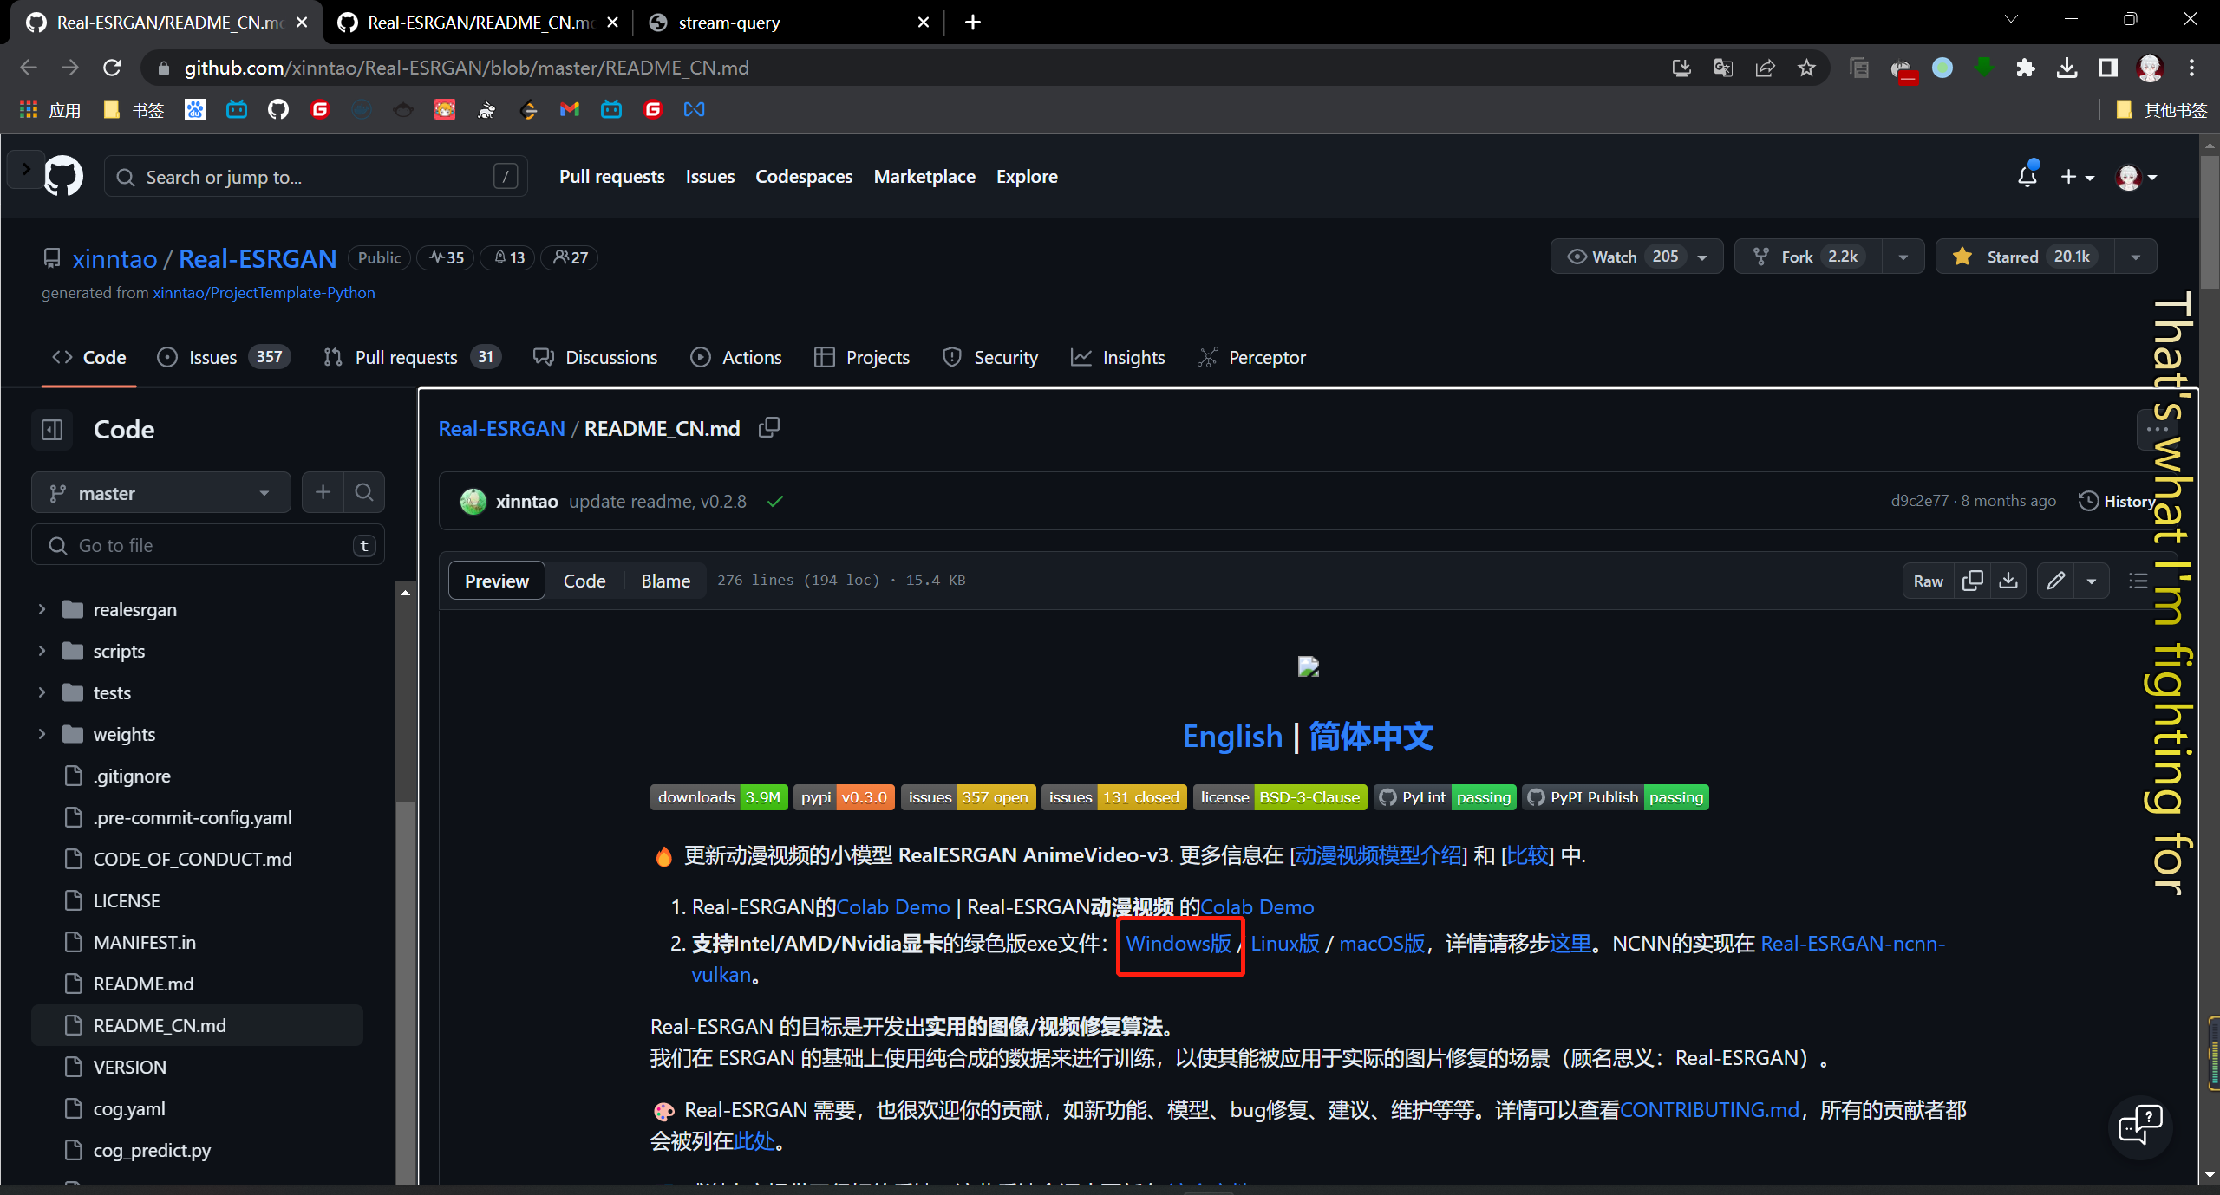
Task: Open more edit options dropdown
Action: (x=2092, y=581)
